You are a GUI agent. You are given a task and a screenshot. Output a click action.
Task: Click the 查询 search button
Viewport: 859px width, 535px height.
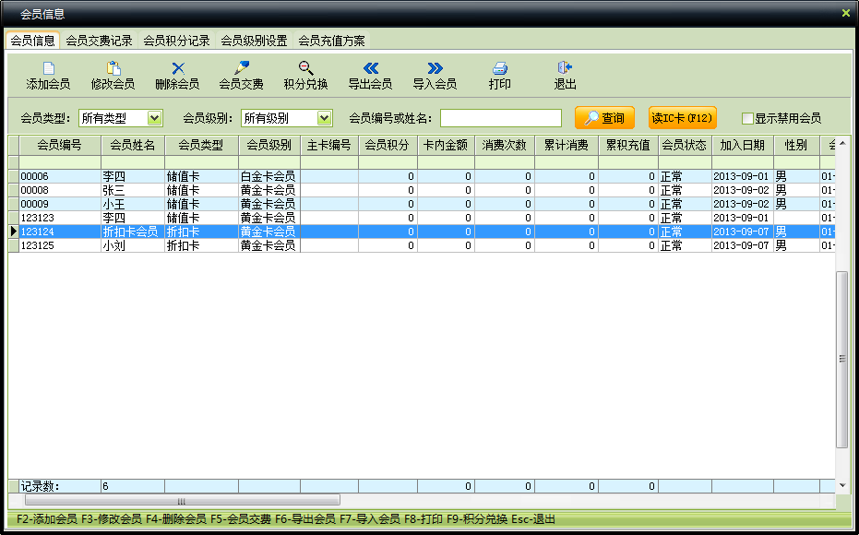(x=604, y=118)
